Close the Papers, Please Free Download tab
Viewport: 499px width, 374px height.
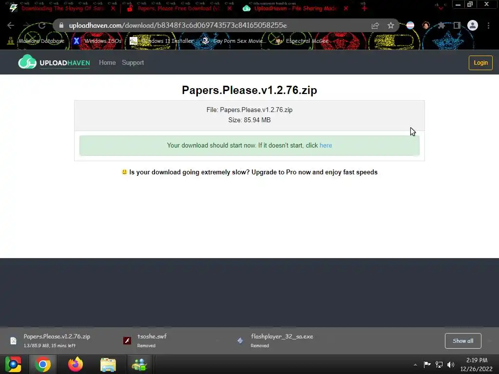[x=230, y=8]
